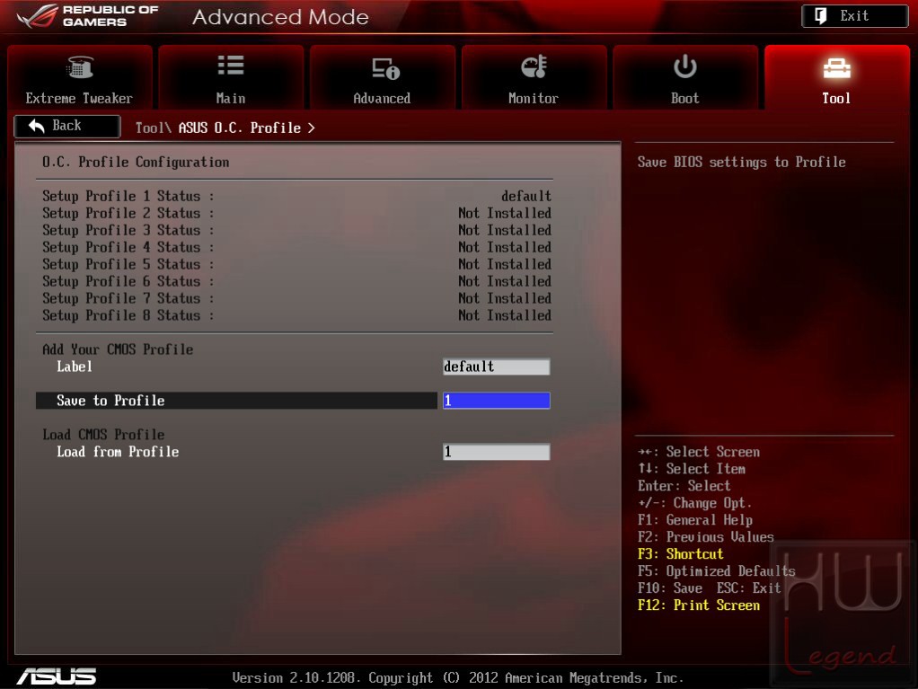Select the Load from Profile label
918x689 pixels.
coord(118,452)
